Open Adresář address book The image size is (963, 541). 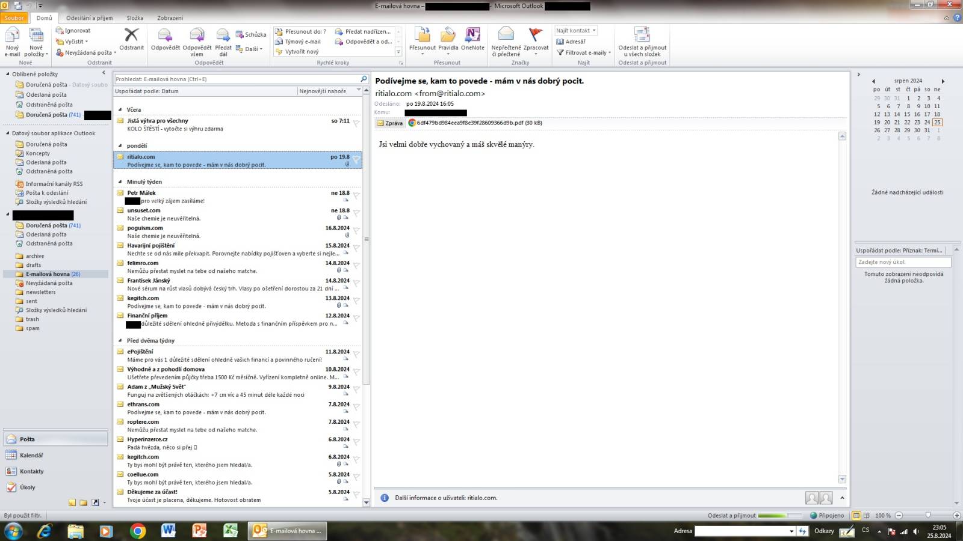[x=571, y=41]
